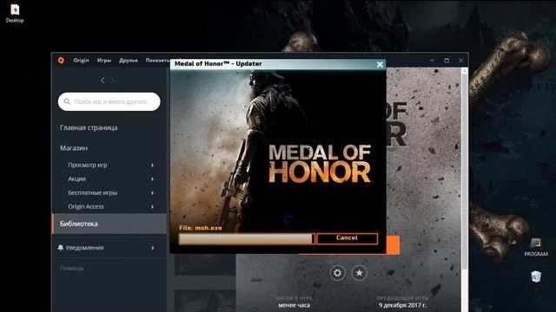Go back with the left arrow
This screenshot has width=556, height=312.
click(103, 81)
